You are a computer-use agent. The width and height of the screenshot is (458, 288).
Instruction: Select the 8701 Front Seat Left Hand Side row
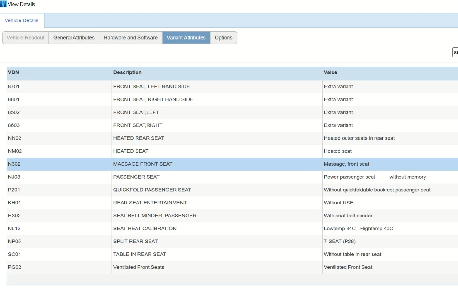coord(151,87)
